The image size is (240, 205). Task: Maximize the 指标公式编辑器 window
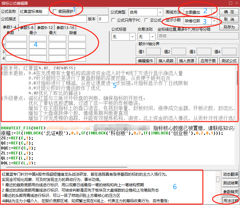231,3
